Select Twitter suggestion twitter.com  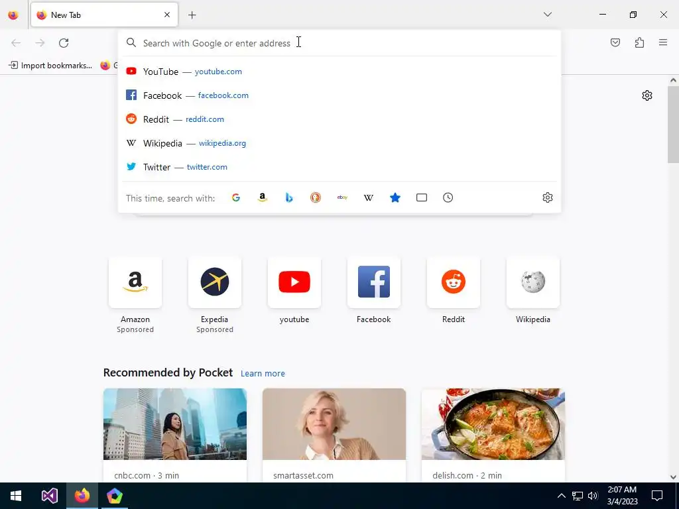click(339, 166)
